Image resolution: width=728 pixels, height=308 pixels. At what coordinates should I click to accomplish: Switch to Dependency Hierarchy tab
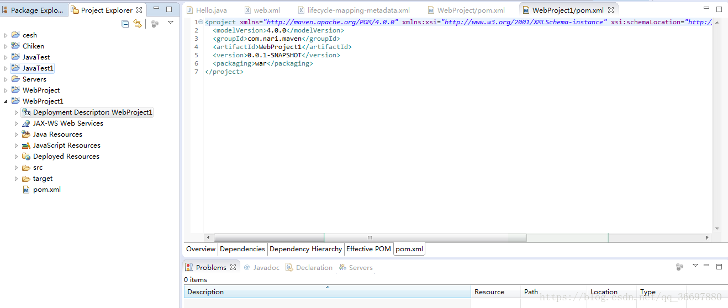coord(305,249)
